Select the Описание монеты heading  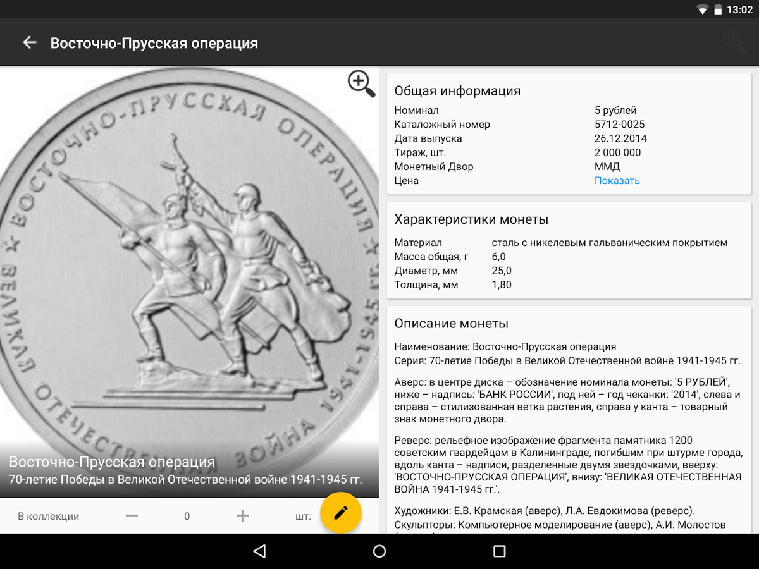click(x=452, y=323)
